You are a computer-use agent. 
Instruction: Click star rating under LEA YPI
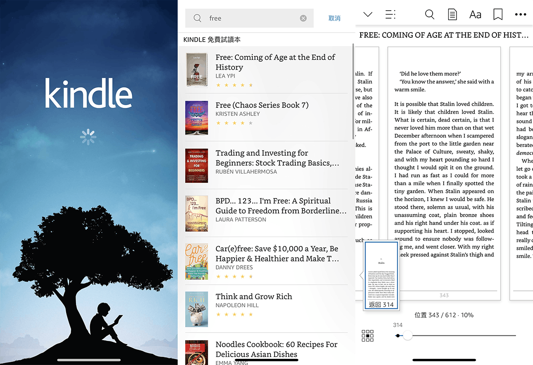point(234,85)
